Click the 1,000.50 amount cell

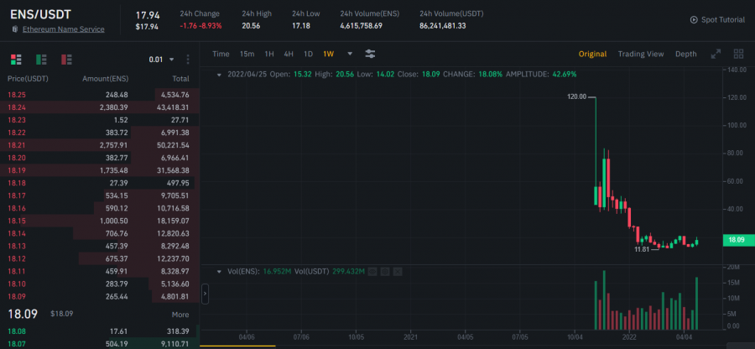coord(114,221)
